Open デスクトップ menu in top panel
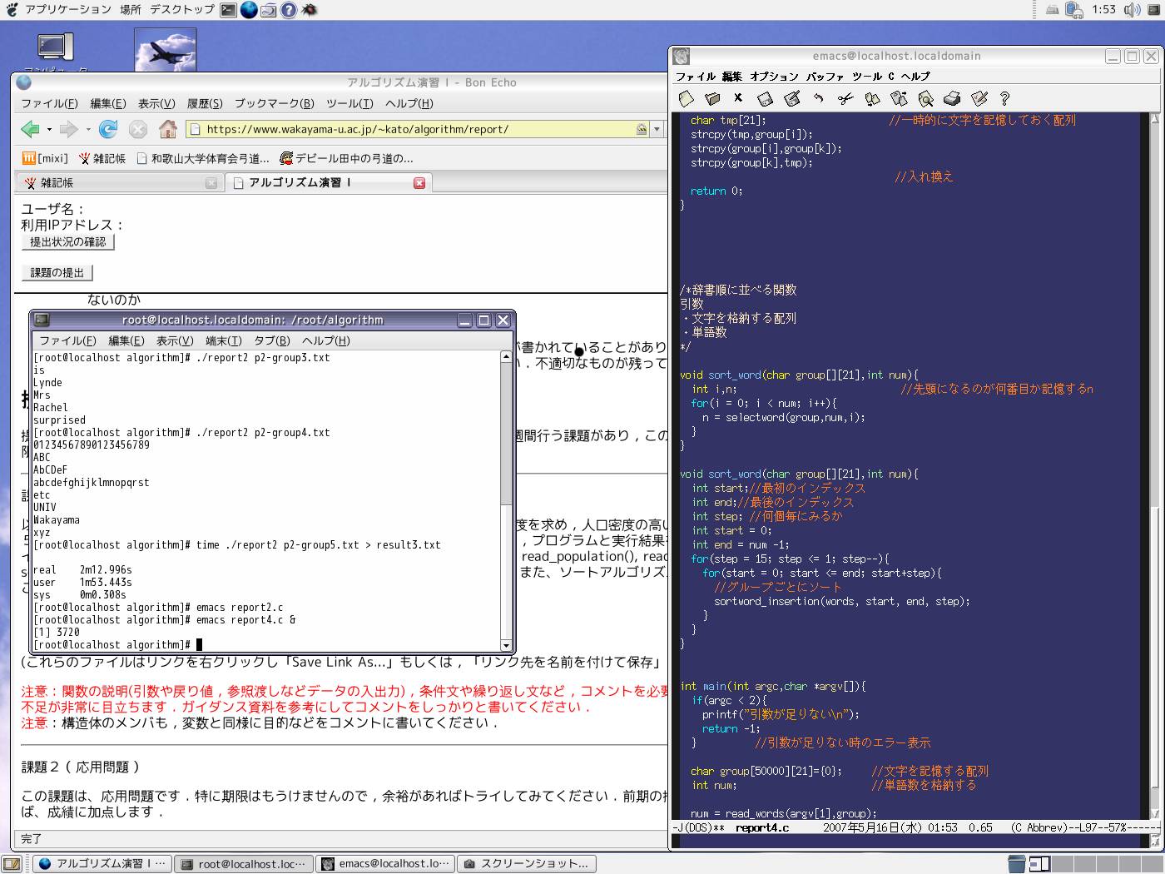The width and height of the screenshot is (1165, 874). pyautogui.click(x=182, y=10)
